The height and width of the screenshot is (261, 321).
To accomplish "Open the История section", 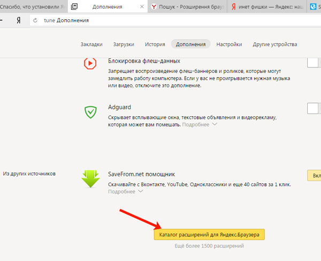I will pos(154,44).
